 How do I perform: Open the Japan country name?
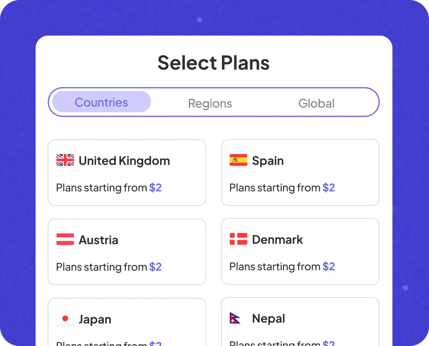coord(95,319)
